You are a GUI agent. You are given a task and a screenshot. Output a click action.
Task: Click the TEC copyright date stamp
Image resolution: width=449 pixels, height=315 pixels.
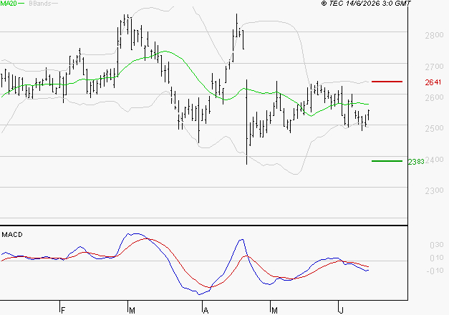pyautogui.click(x=366, y=4)
